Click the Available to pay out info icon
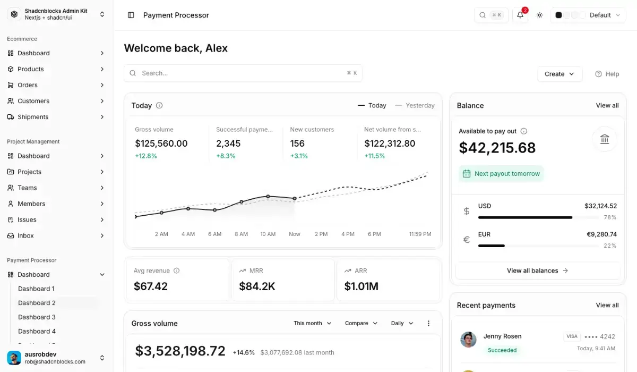This screenshot has width=637, height=372. pos(523,131)
